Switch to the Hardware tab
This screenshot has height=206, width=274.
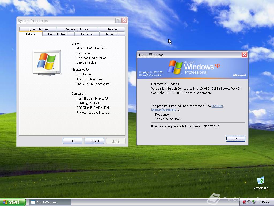click(x=87, y=34)
